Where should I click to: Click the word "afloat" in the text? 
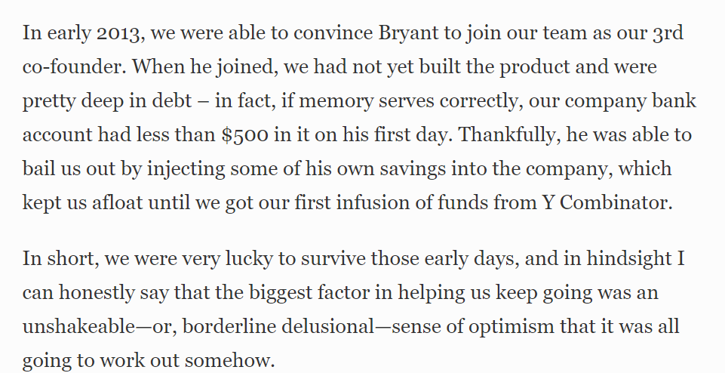pos(117,202)
